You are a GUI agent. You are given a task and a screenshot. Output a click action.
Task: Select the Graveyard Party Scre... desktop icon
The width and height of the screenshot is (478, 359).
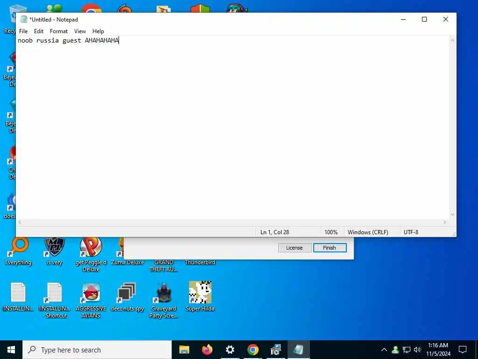coord(164,300)
